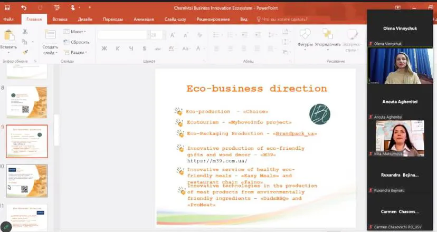The height and width of the screenshot is (232, 437).
Task: Toggle bold formatting (Ж)
Action: click(104, 49)
